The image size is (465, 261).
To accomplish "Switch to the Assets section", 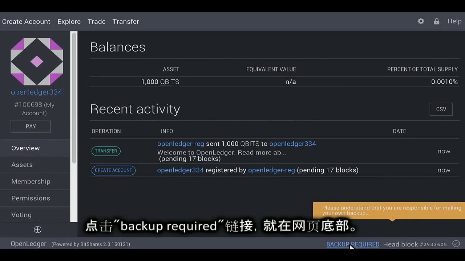I will pyautogui.click(x=35, y=165).
